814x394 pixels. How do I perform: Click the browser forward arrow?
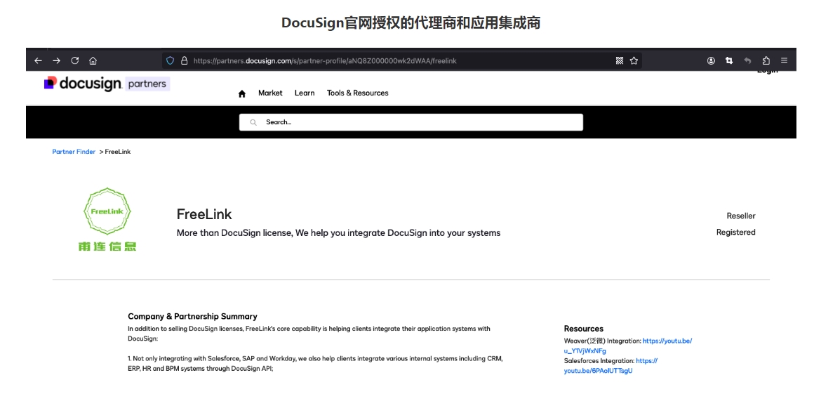[57, 61]
